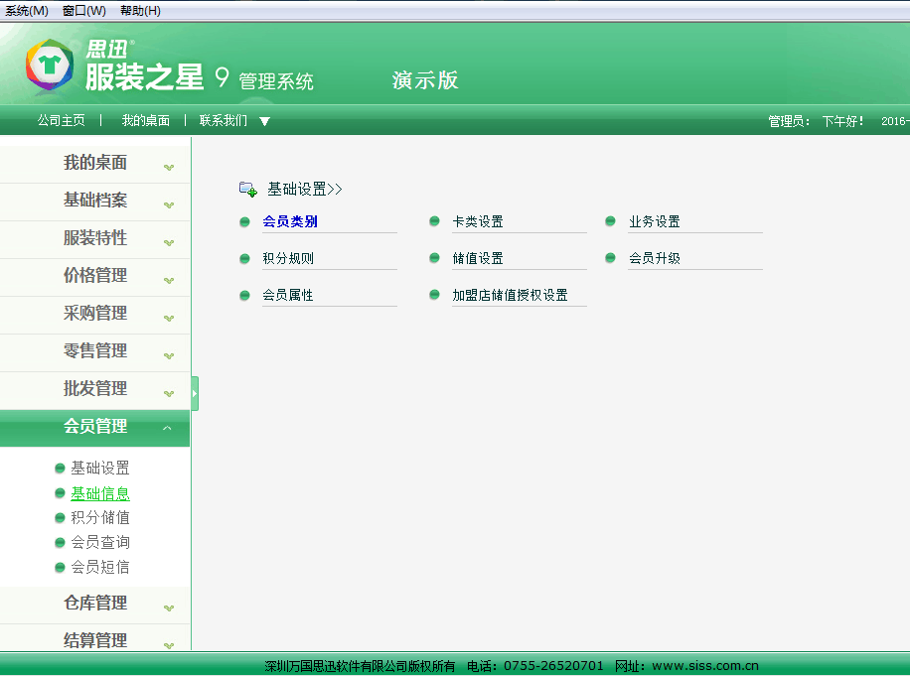Open the 业务设置 link

pos(654,221)
